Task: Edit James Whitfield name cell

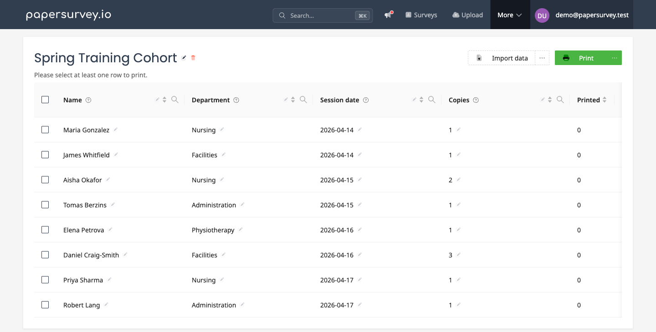Action: 116,154
